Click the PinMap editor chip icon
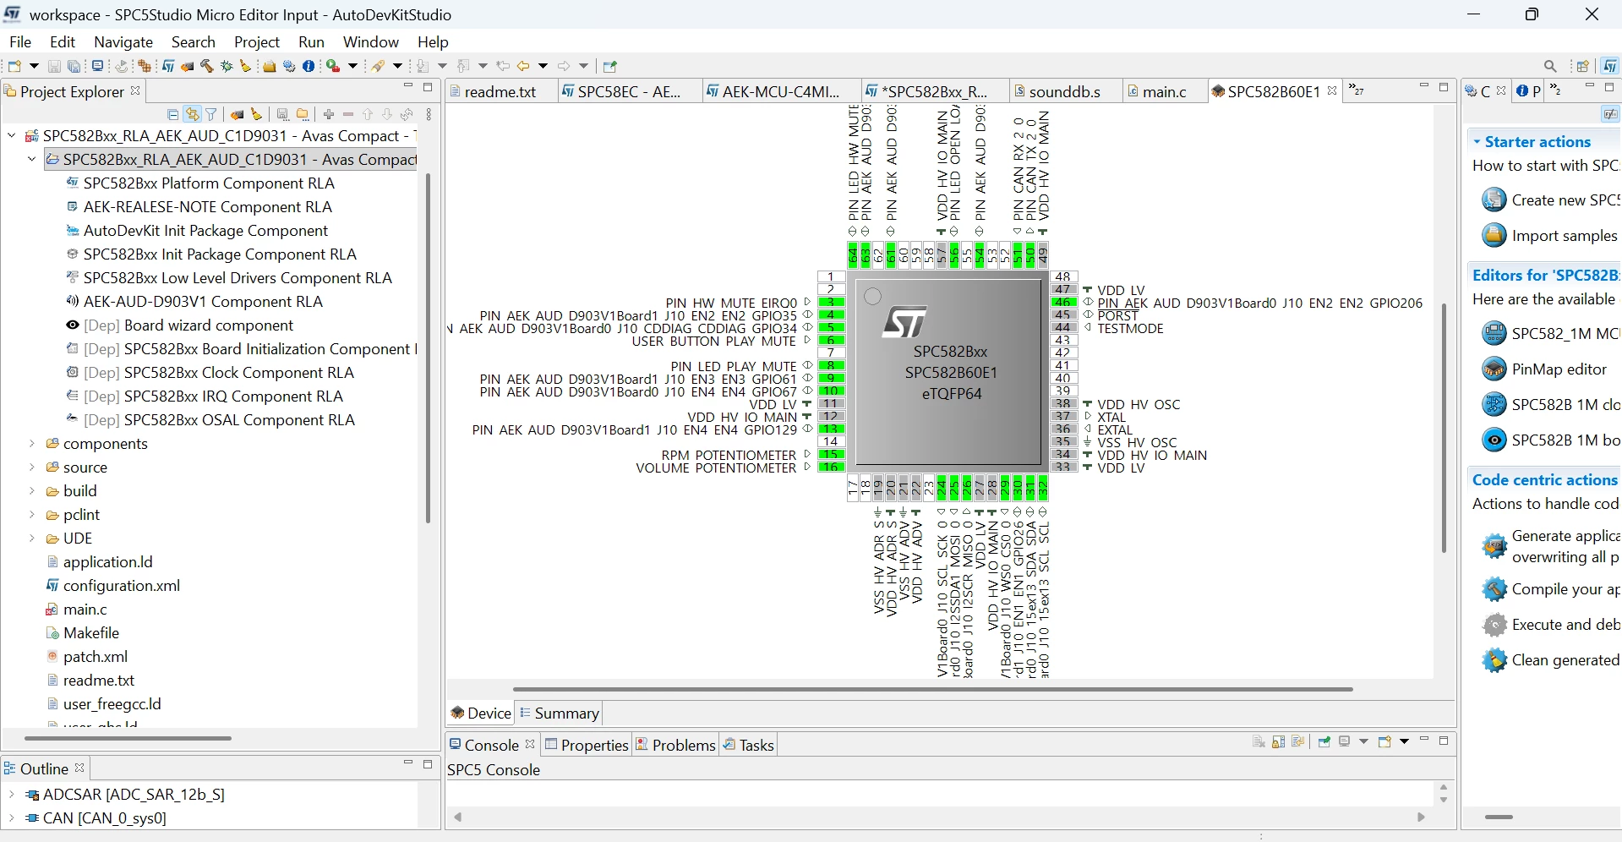Image resolution: width=1622 pixels, height=842 pixels. tap(1494, 369)
